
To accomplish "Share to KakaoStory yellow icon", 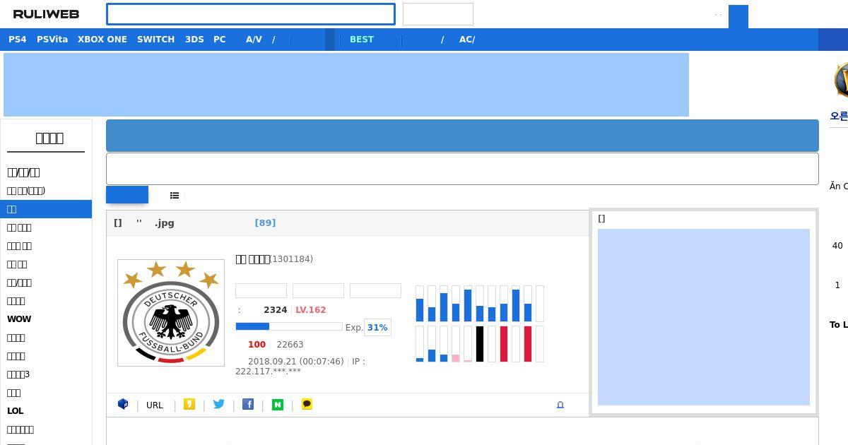I will coord(189,404).
